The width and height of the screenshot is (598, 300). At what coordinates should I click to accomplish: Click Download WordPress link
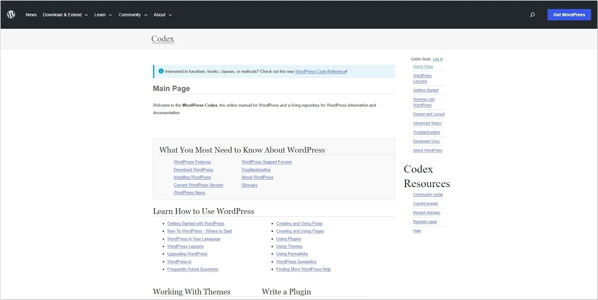click(193, 170)
